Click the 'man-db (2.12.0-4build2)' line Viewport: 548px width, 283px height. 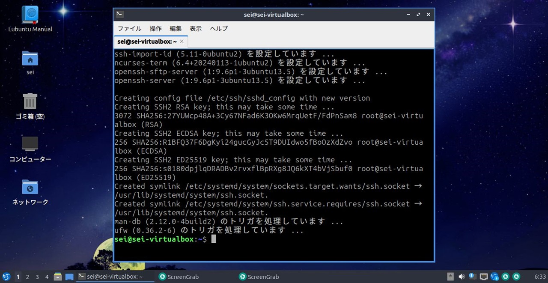229,221
